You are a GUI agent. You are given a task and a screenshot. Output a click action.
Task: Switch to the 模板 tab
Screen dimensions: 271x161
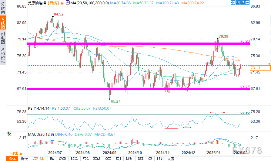point(24,159)
